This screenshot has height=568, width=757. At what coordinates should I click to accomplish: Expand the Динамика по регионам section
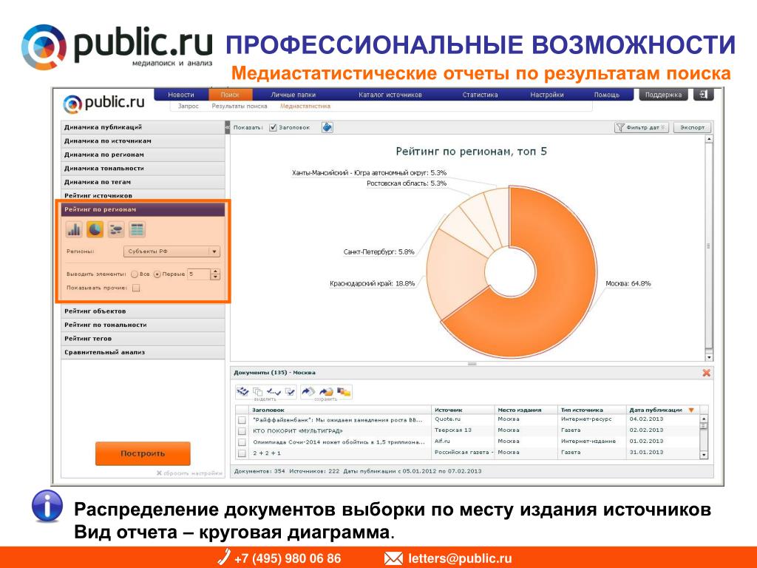143,155
